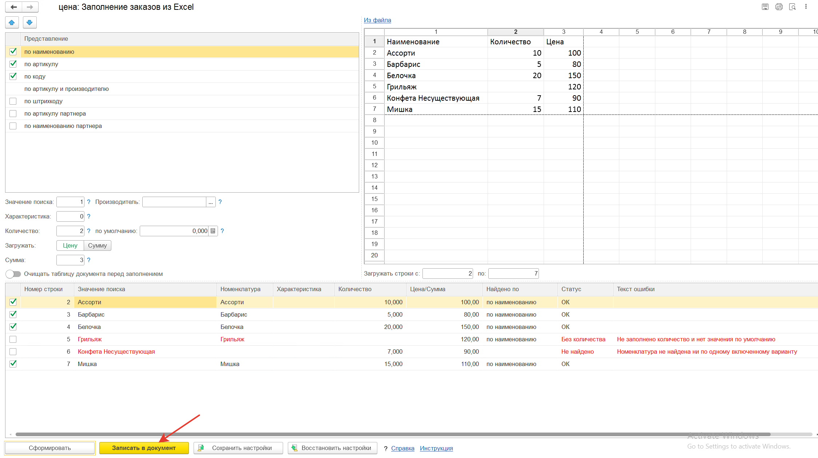Screen dimensions: 818x458
Task: Click the Производитель input field
Action: (x=174, y=202)
